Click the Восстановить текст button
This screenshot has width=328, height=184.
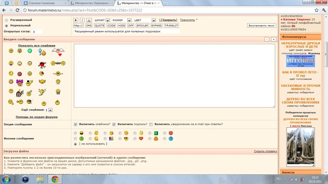[x=261, y=26]
